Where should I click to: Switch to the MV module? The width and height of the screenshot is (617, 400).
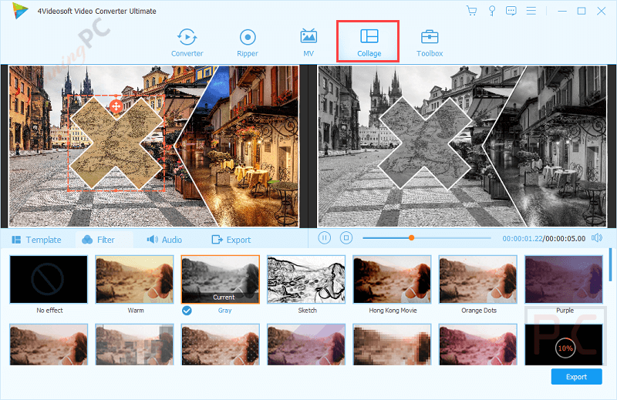[308, 42]
